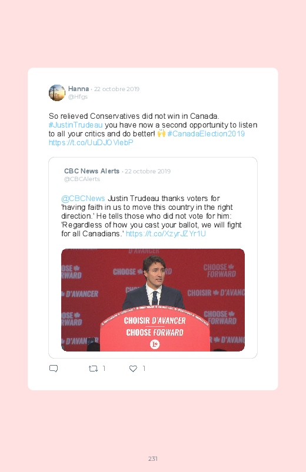Screen dimensions: 306x472
Task: Click the like count number
Action: click(x=144, y=369)
